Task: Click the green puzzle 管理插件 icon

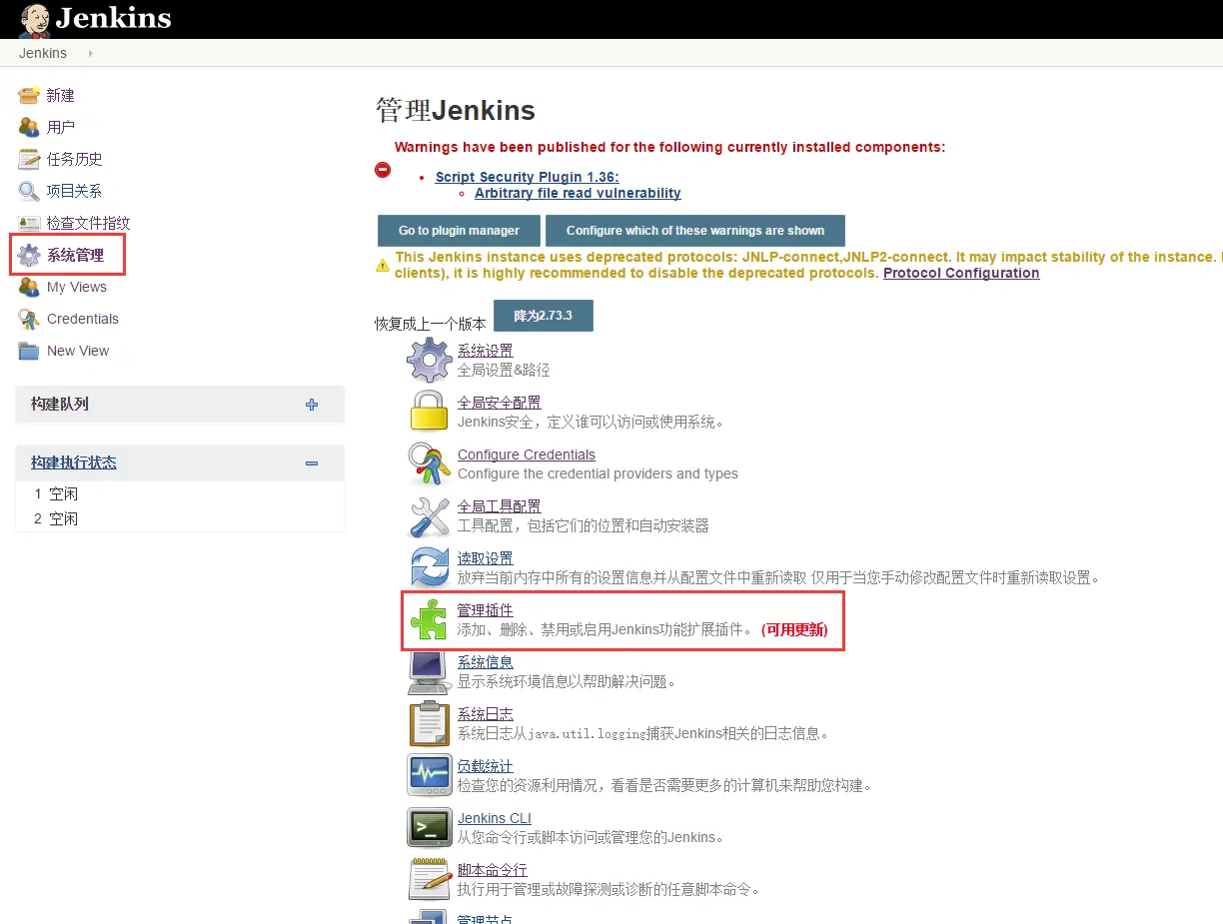Action: pyautogui.click(x=430, y=619)
